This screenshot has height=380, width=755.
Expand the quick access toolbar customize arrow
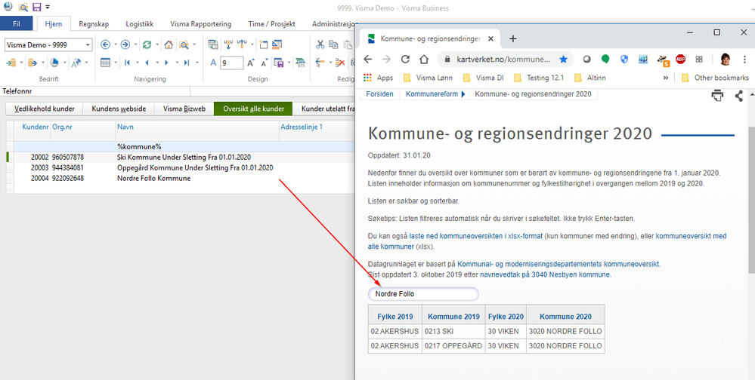[x=47, y=8]
